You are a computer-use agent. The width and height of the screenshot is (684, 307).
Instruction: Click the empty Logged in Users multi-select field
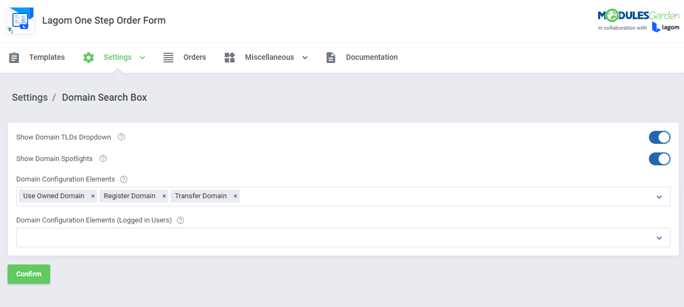pyautogui.click(x=343, y=238)
